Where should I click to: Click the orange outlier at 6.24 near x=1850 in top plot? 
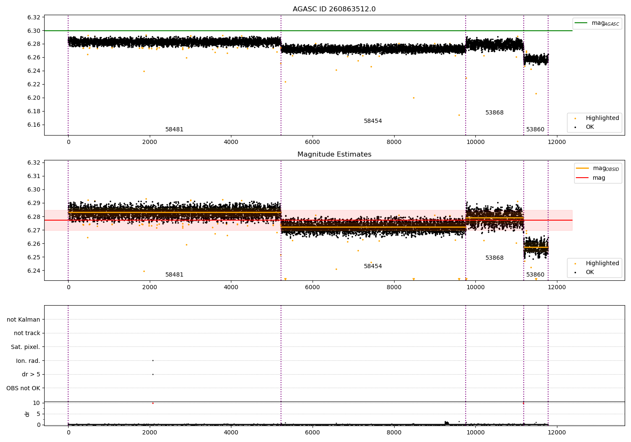point(144,71)
